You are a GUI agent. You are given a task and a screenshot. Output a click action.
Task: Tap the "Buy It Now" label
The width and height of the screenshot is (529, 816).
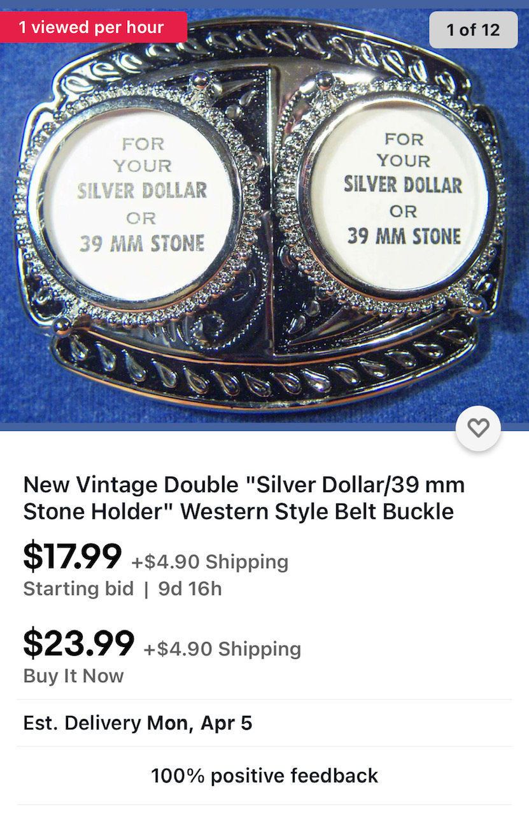click(73, 676)
